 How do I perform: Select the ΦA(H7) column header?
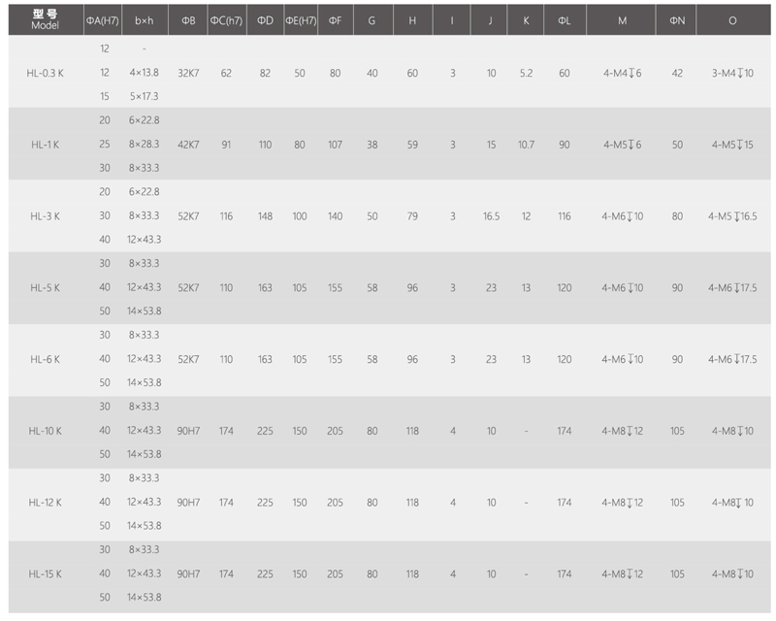pos(103,19)
